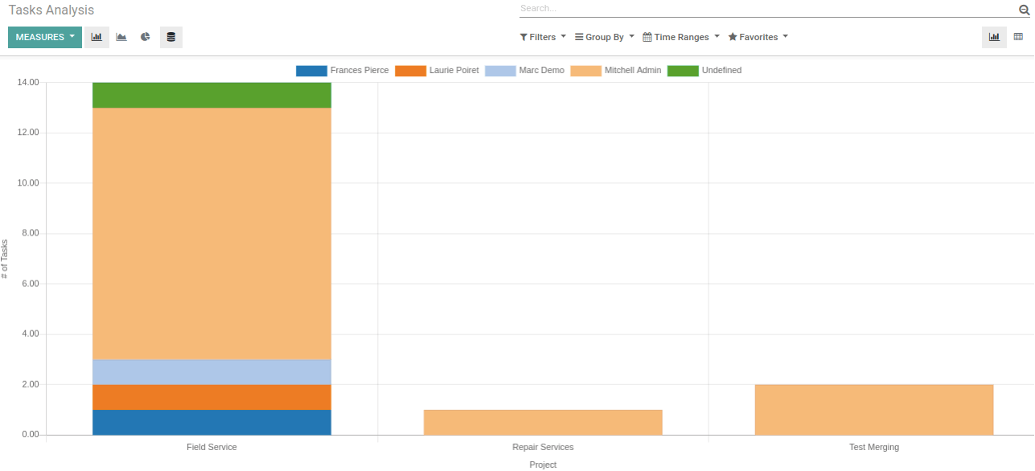Image resolution: width=1035 pixels, height=471 pixels.
Task: Click the Field Service axis label
Action: (x=212, y=447)
